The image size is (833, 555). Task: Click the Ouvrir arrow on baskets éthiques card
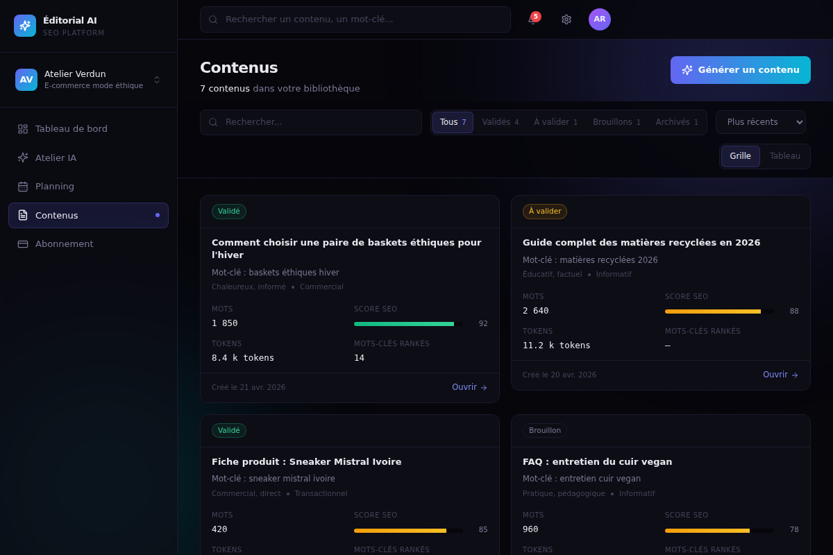[484, 388]
